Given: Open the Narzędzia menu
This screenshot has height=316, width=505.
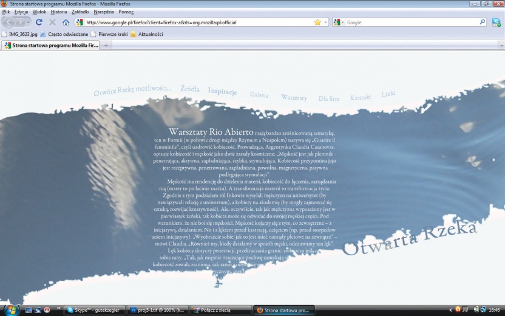Looking at the screenshot, I should [x=103, y=12].
